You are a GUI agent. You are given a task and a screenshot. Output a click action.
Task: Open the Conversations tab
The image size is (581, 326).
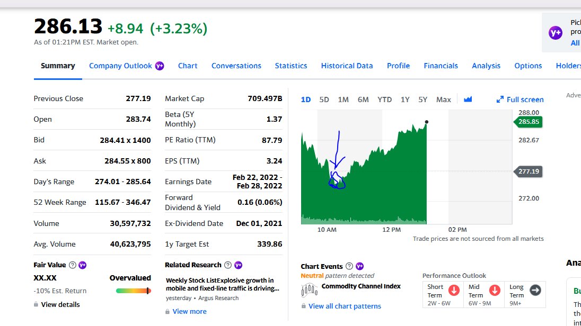pyautogui.click(x=236, y=66)
